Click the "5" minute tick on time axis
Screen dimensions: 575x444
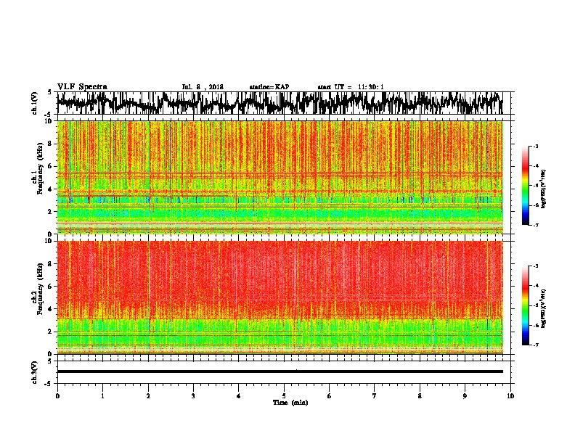tap(284, 396)
